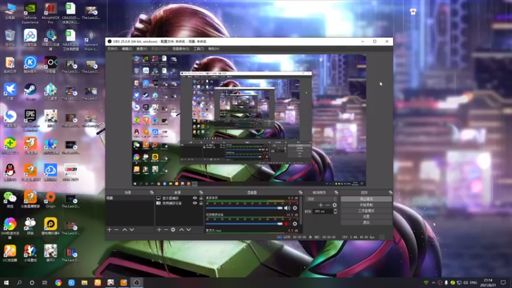The height and width of the screenshot is (288, 512).
Task: Open Origin desktop shortcut
Action: [x=51, y=200]
